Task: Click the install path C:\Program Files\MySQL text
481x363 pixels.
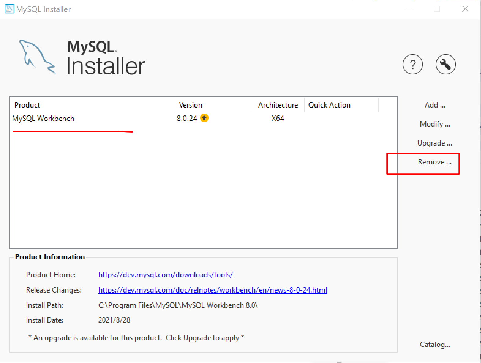Action: coord(178,305)
